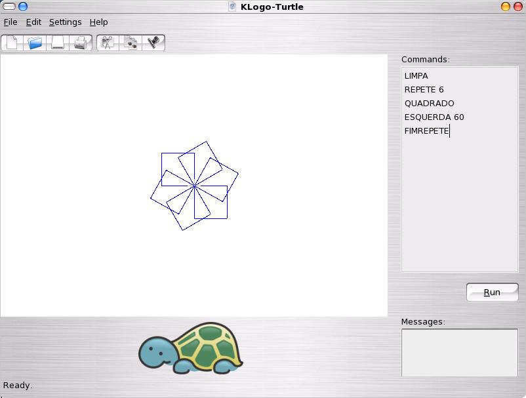This screenshot has width=526, height=398.
Task: Click the document icon beside KLogo-Turtle title
Action: coord(232,7)
